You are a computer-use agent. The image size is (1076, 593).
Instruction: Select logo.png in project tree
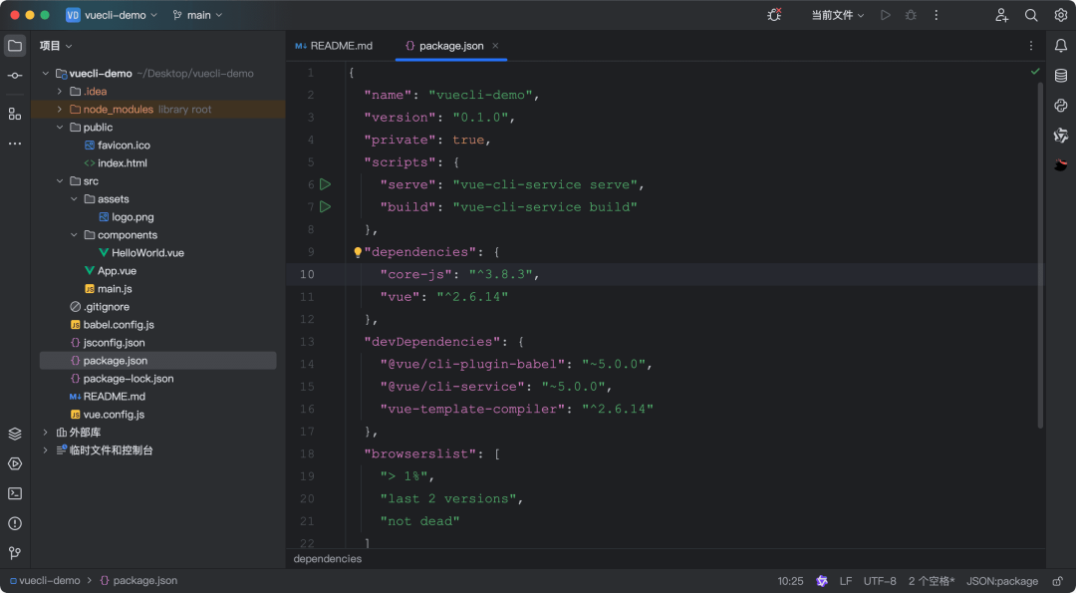tap(133, 217)
